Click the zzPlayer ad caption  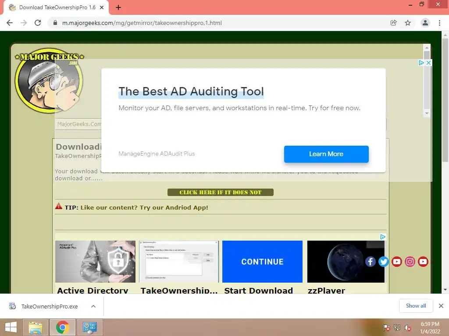pyautogui.click(x=326, y=290)
